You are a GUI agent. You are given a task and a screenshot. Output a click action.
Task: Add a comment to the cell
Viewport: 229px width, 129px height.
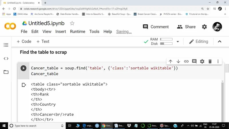194,61
